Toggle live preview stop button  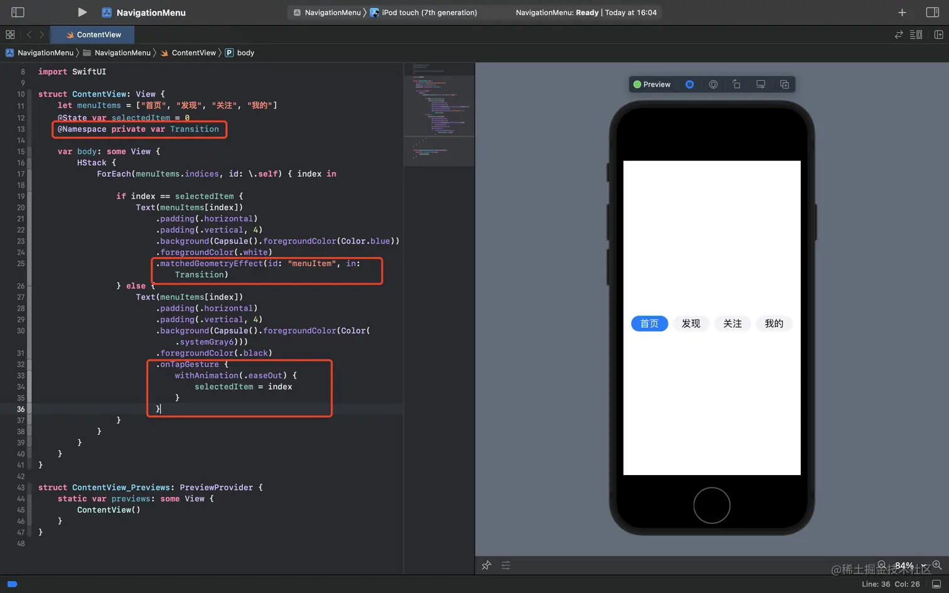690,84
